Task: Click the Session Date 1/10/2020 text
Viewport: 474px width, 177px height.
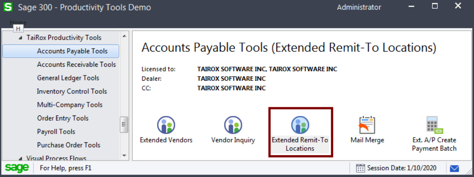Action: 402,168
